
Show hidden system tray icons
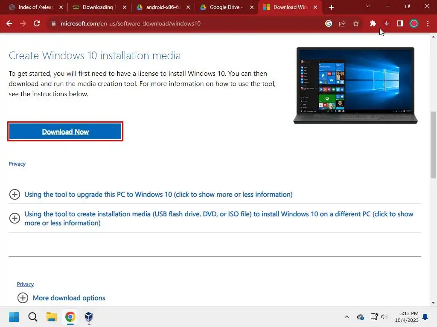pos(347,317)
